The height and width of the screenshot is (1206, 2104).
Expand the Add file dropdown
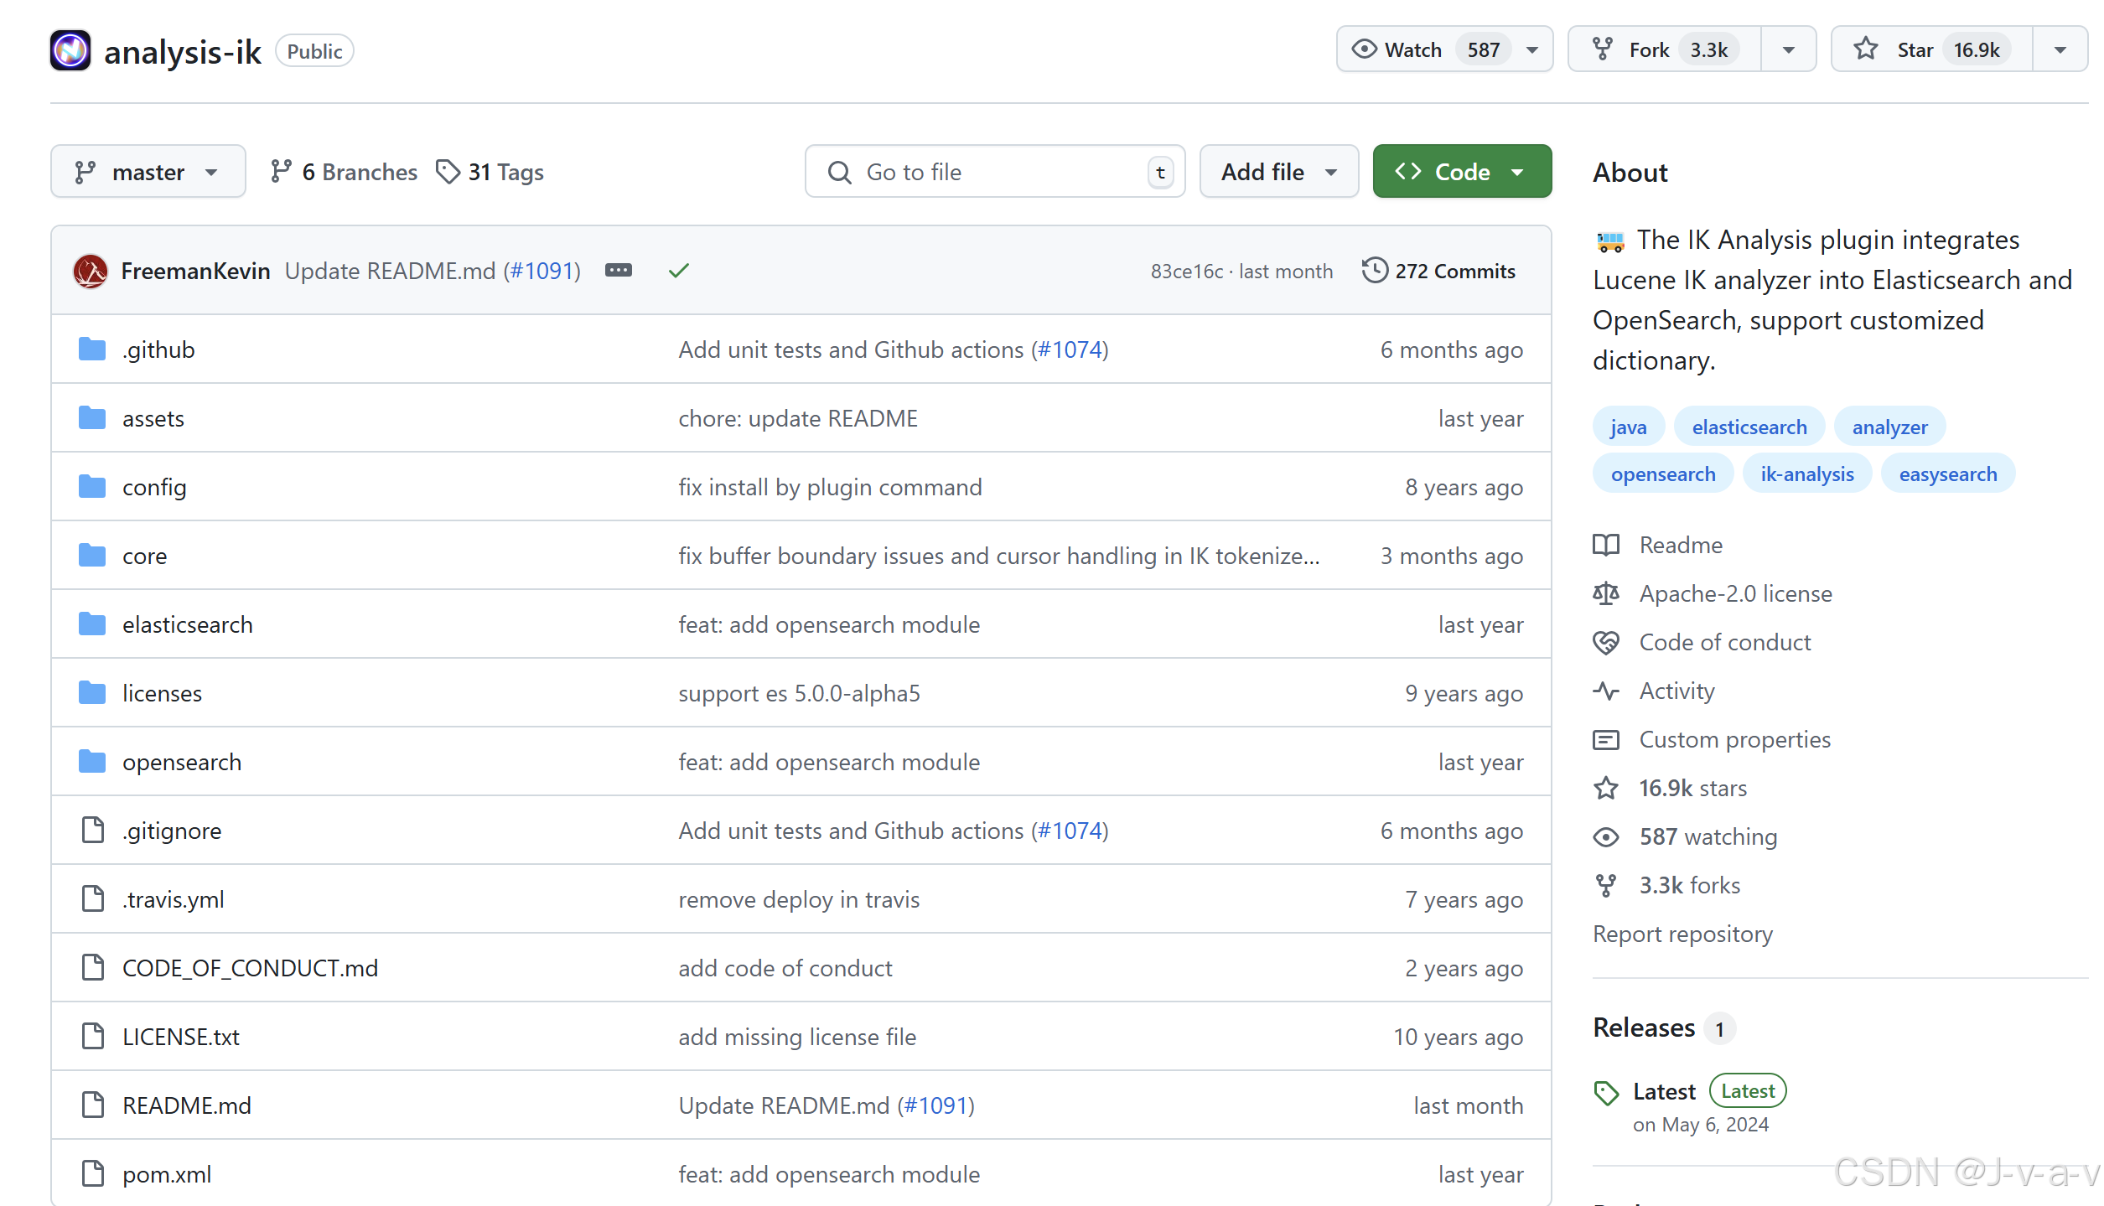(x=1278, y=172)
